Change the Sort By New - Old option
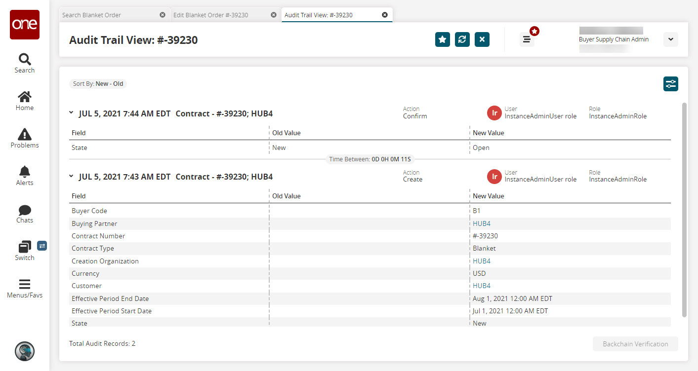 click(98, 84)
